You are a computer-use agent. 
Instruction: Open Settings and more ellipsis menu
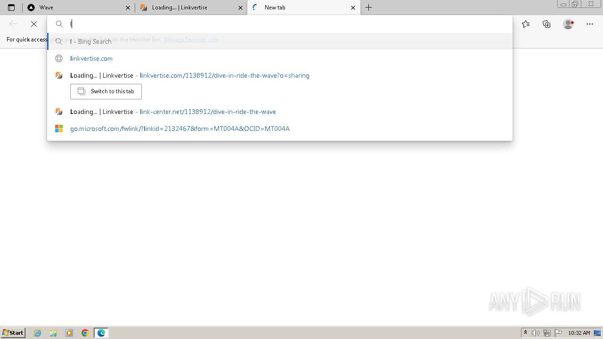click(x=590, y=24)
